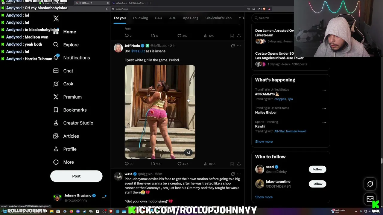The image size is (383, 215).
Task: Expand hidden icons chevron in system tray
Action: pos(356,211)
